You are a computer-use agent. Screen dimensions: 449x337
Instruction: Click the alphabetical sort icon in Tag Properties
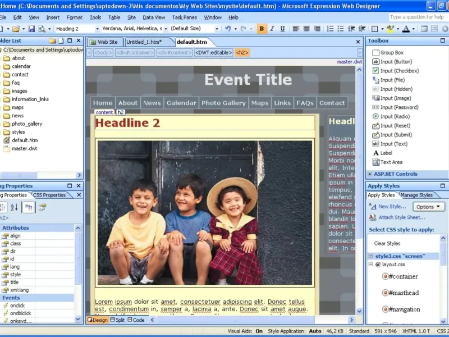click(15, 207)
